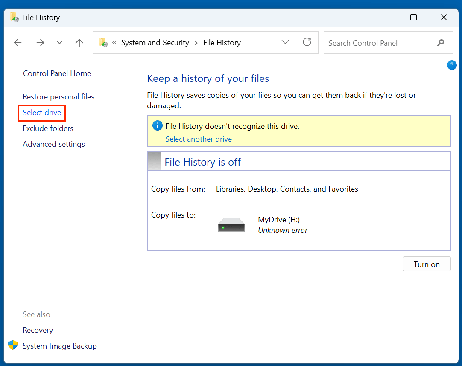Click the File History icon in the address bar

pos(103,42)
